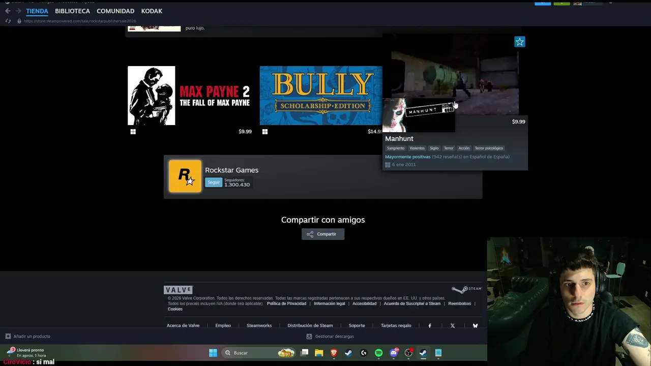The width and height of the screenshot is (651, 366).
Task: Select the Violentos tag
Action: (417, 148)
